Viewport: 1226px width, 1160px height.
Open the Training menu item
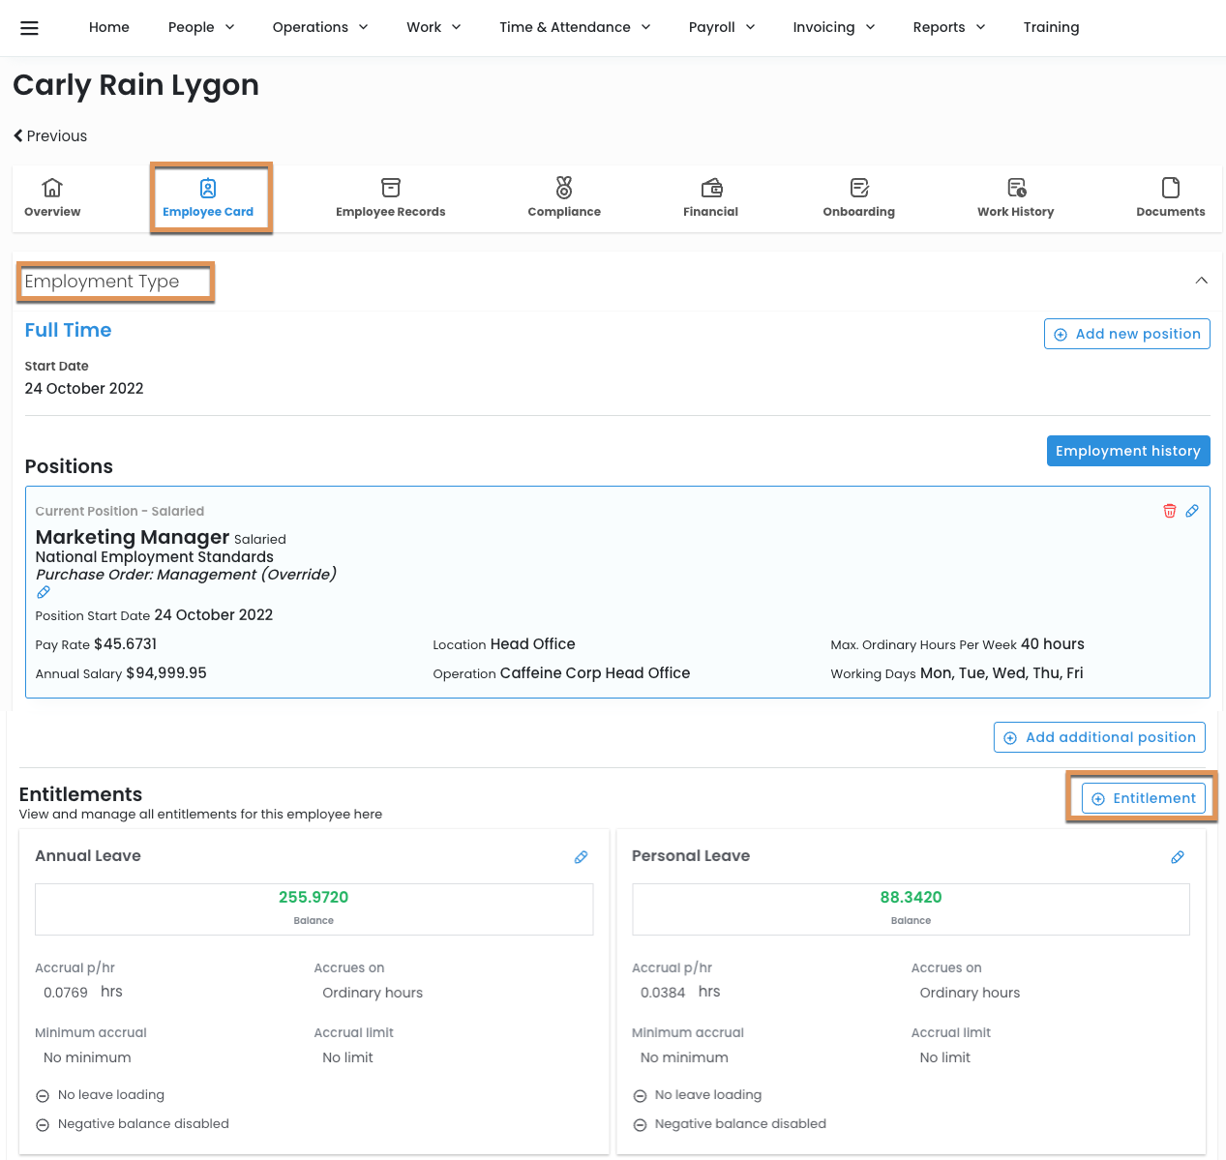click(1051, 27)
